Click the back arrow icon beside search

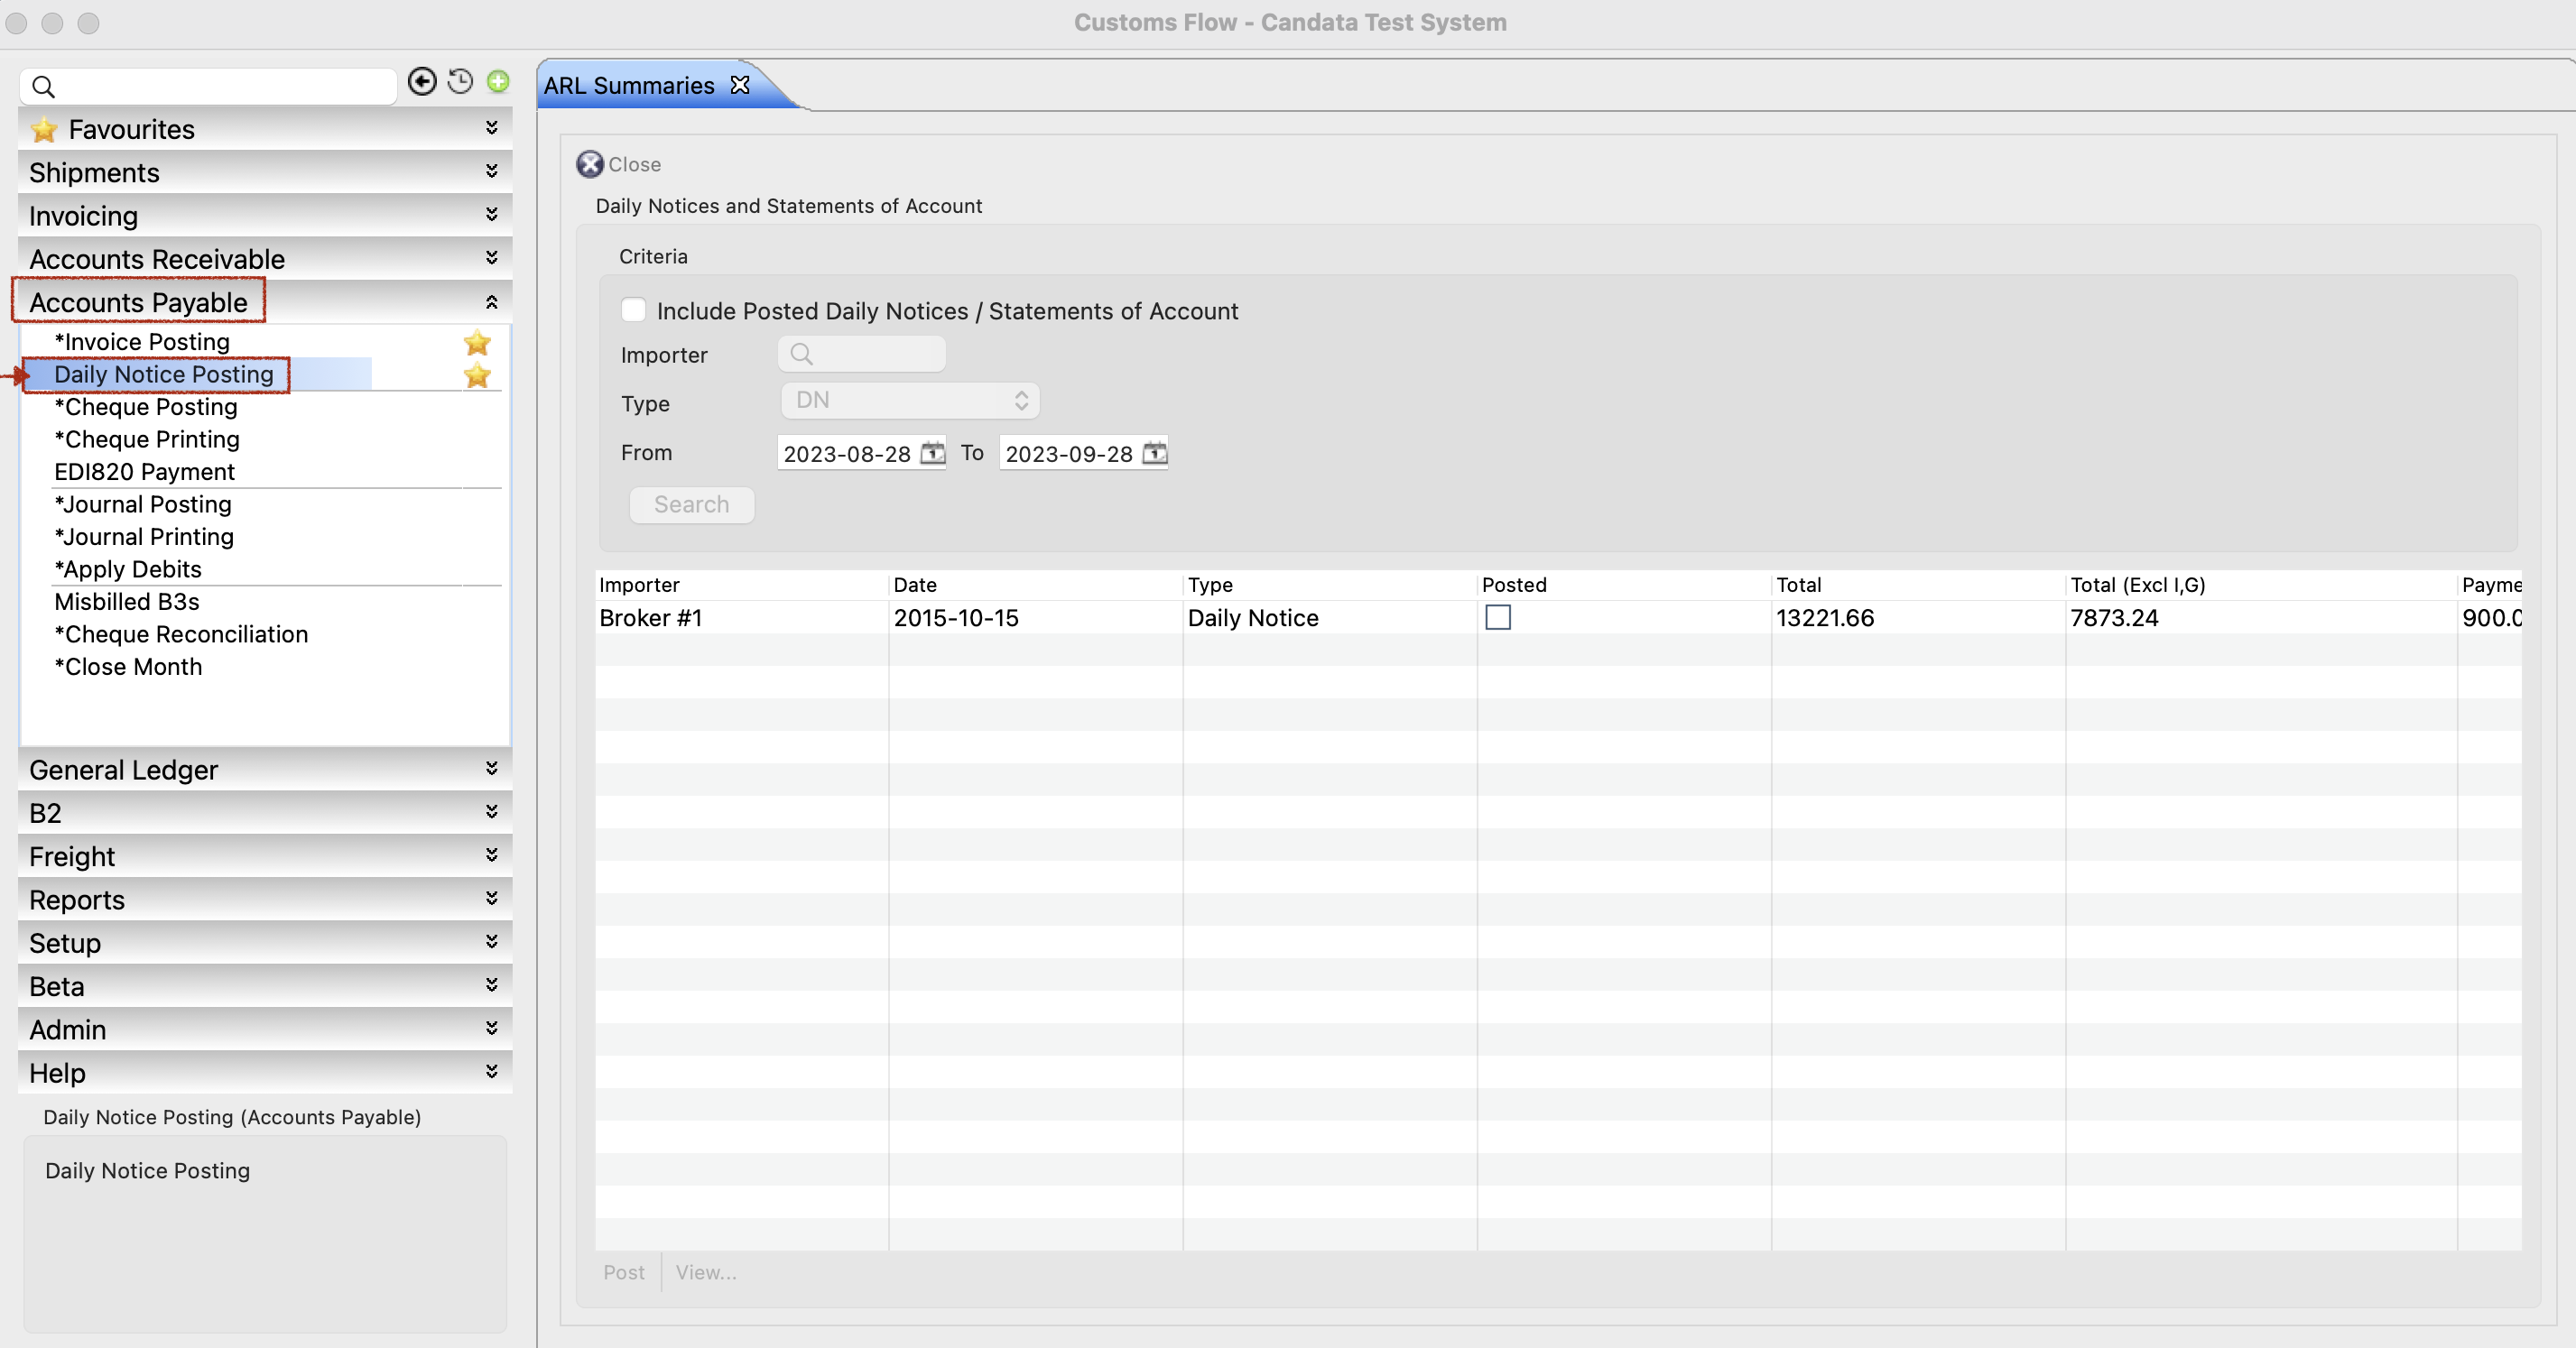tap(422, 82)
